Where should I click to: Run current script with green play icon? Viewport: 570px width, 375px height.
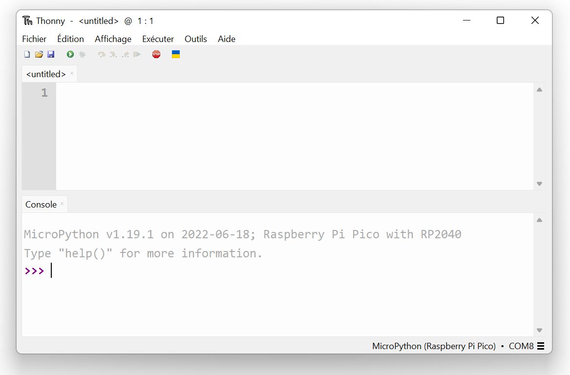pyautogui.click(x=70, y=55)
